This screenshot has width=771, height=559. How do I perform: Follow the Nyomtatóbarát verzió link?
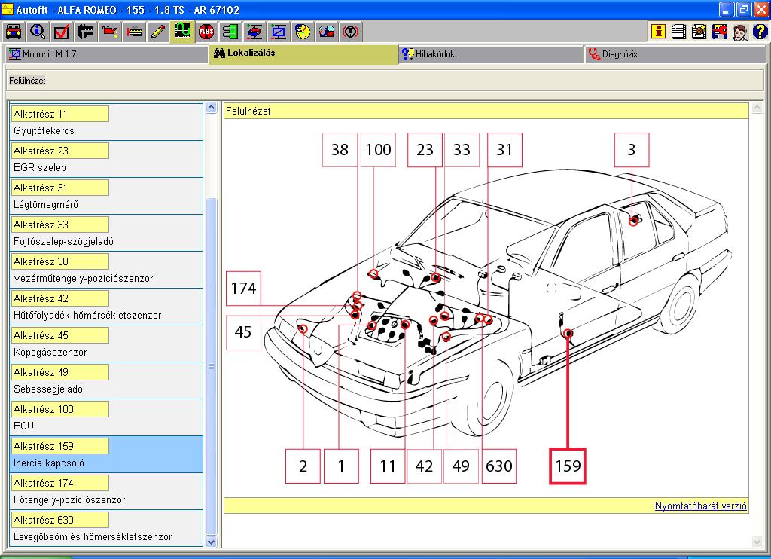pos(701,506)
